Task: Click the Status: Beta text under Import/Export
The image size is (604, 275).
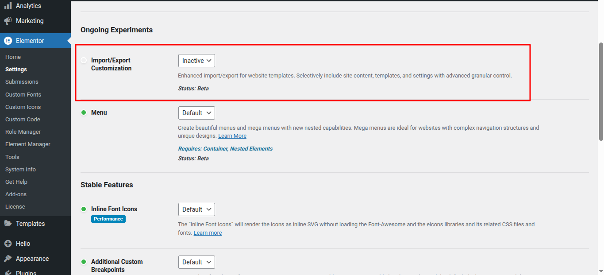Action: 193,89
